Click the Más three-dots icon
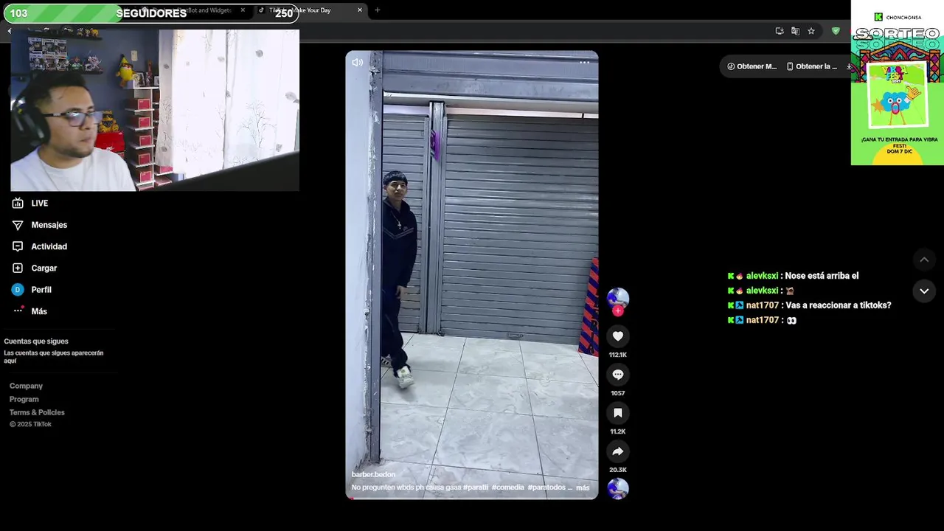Viewport: 944px width, 531px height. tap(18, 310)
